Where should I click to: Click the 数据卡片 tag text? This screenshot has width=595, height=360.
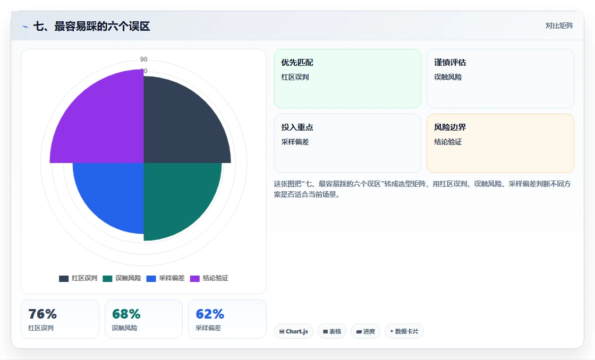pos(406,331)
